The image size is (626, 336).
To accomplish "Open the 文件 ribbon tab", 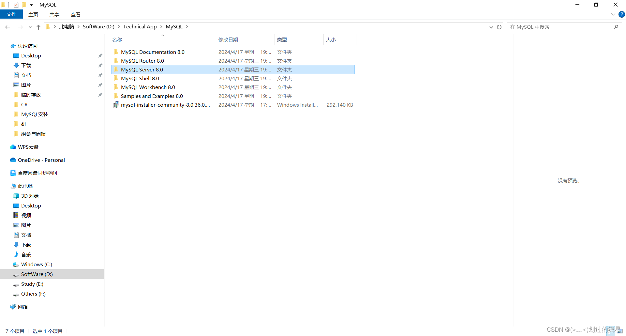I will [x=11, y=14].
